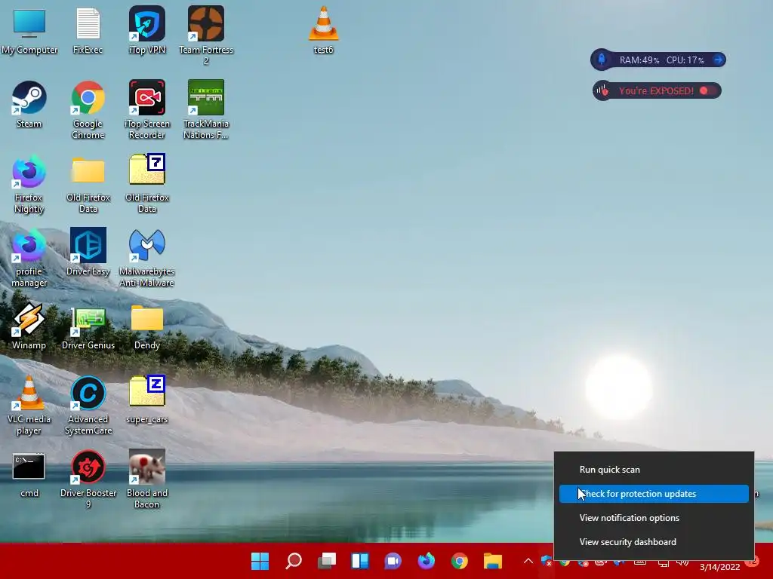Image resolution: width=773 pixels, height=579 pixels.
Task: Open Widgets from the taskbar
Action: click(360, 561)
